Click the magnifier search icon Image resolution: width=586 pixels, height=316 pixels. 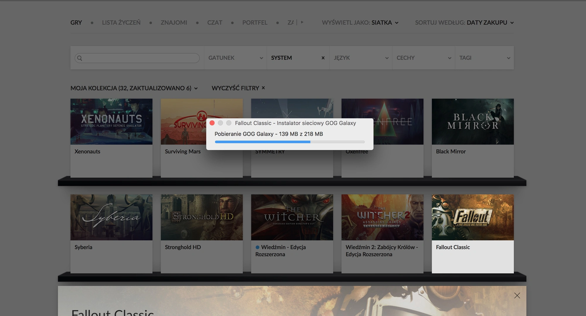(x=80, y=58)
